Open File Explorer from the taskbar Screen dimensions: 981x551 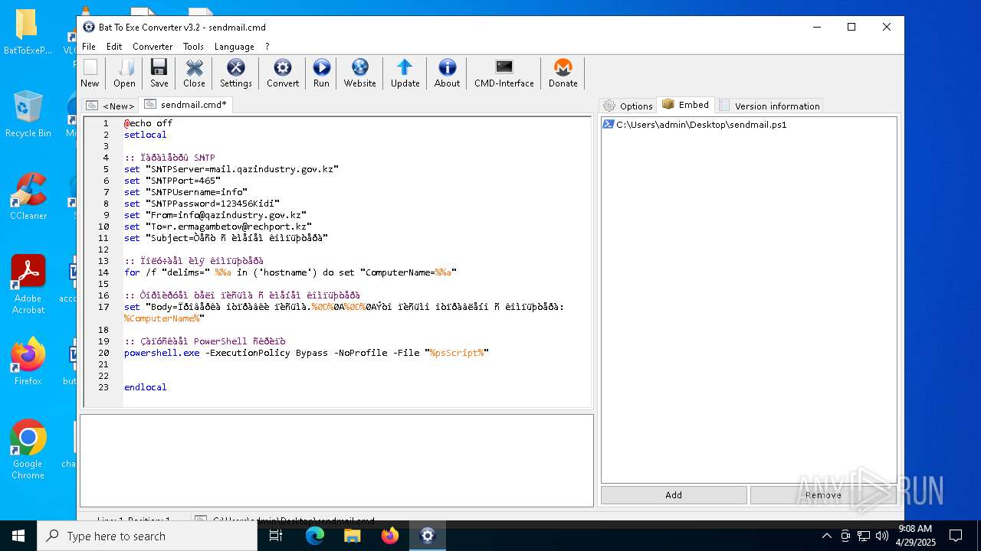coord(353,536)
